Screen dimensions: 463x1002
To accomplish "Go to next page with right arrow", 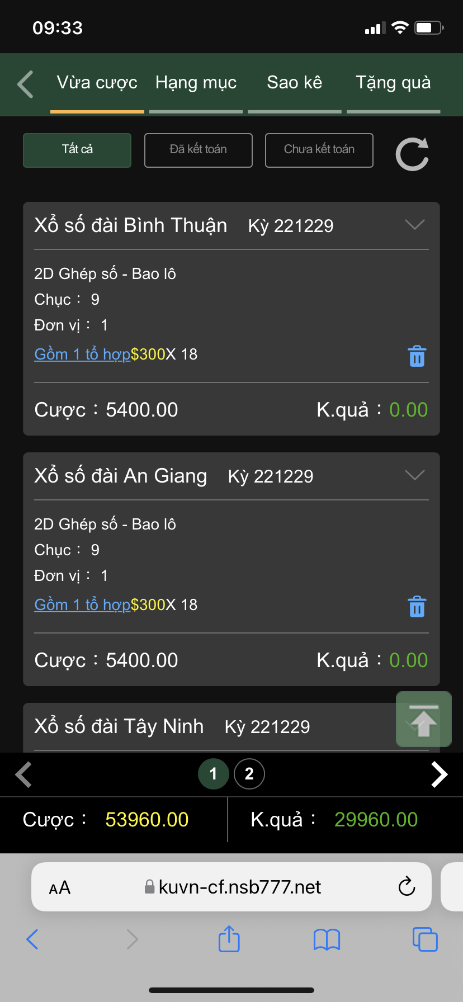I will point(440,774).
